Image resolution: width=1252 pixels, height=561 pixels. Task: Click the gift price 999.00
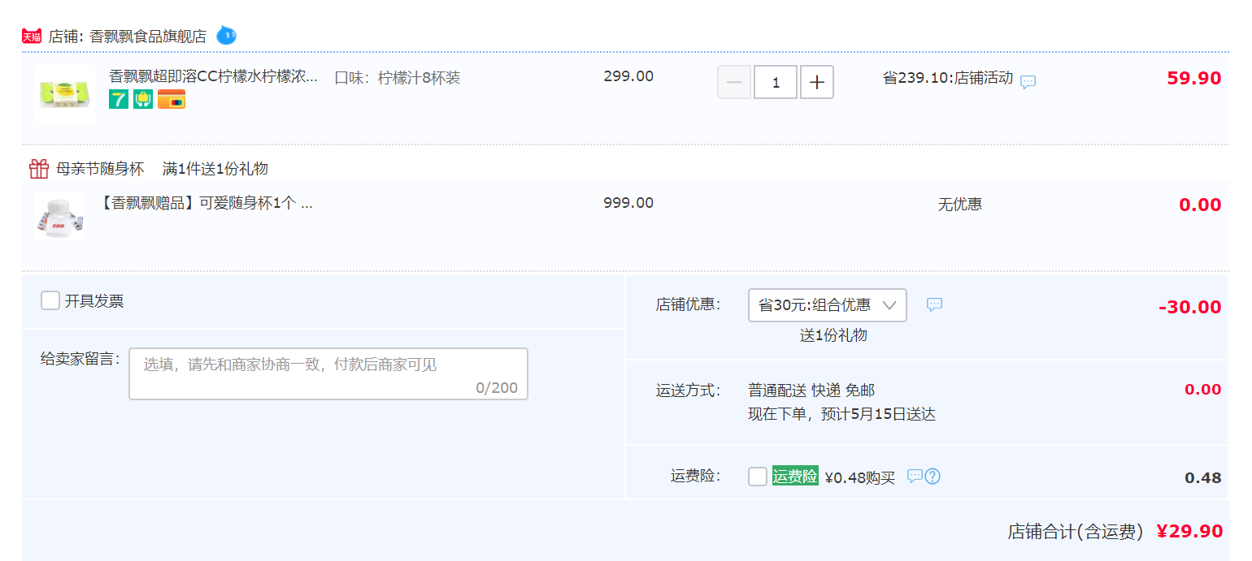[628, 203]
